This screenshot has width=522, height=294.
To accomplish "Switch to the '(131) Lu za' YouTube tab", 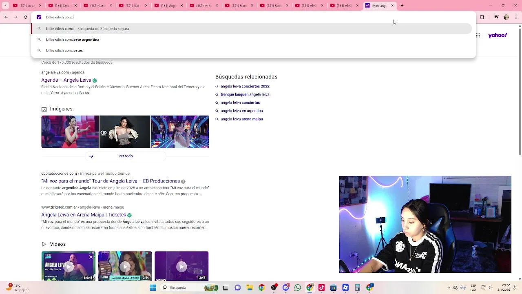I will point(27,6).
